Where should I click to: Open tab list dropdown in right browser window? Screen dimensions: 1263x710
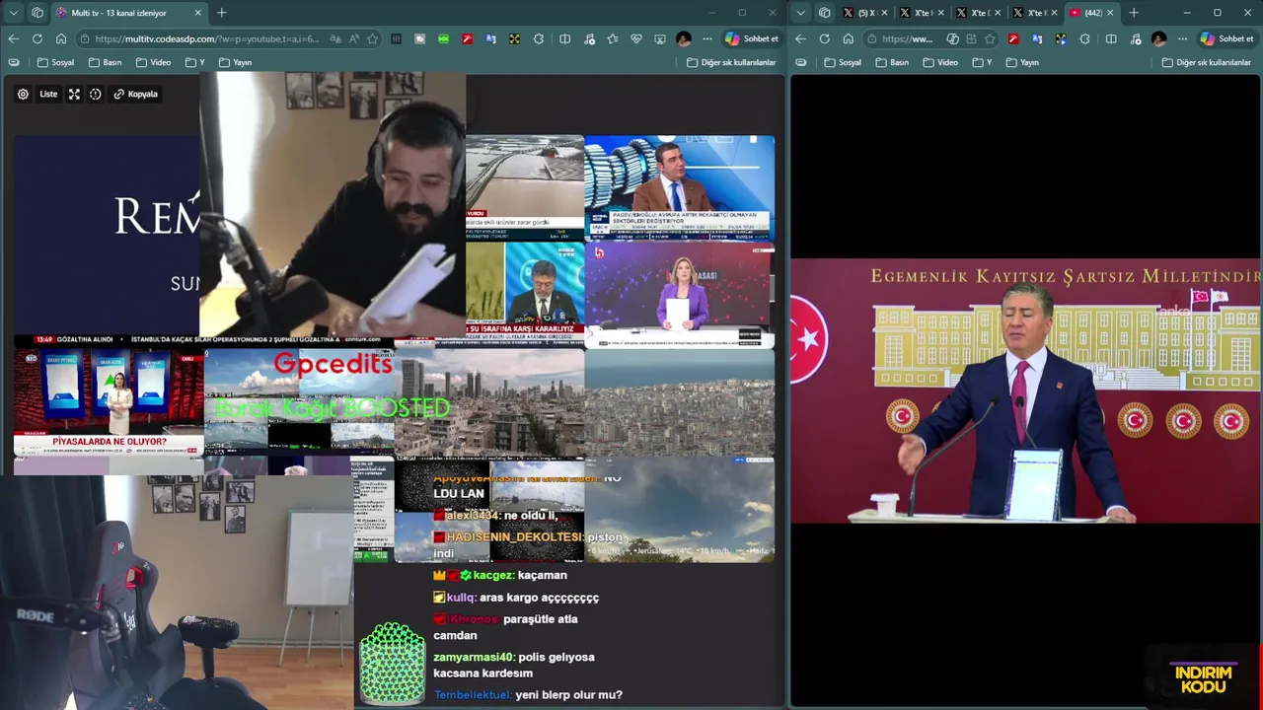800,13
